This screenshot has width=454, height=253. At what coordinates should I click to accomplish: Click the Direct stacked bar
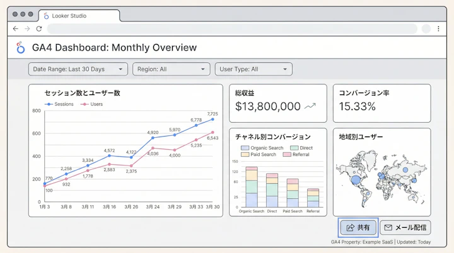point(272,190)
